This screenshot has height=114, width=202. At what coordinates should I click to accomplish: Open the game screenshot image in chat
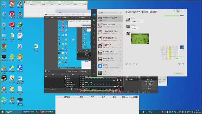[140, 39]
